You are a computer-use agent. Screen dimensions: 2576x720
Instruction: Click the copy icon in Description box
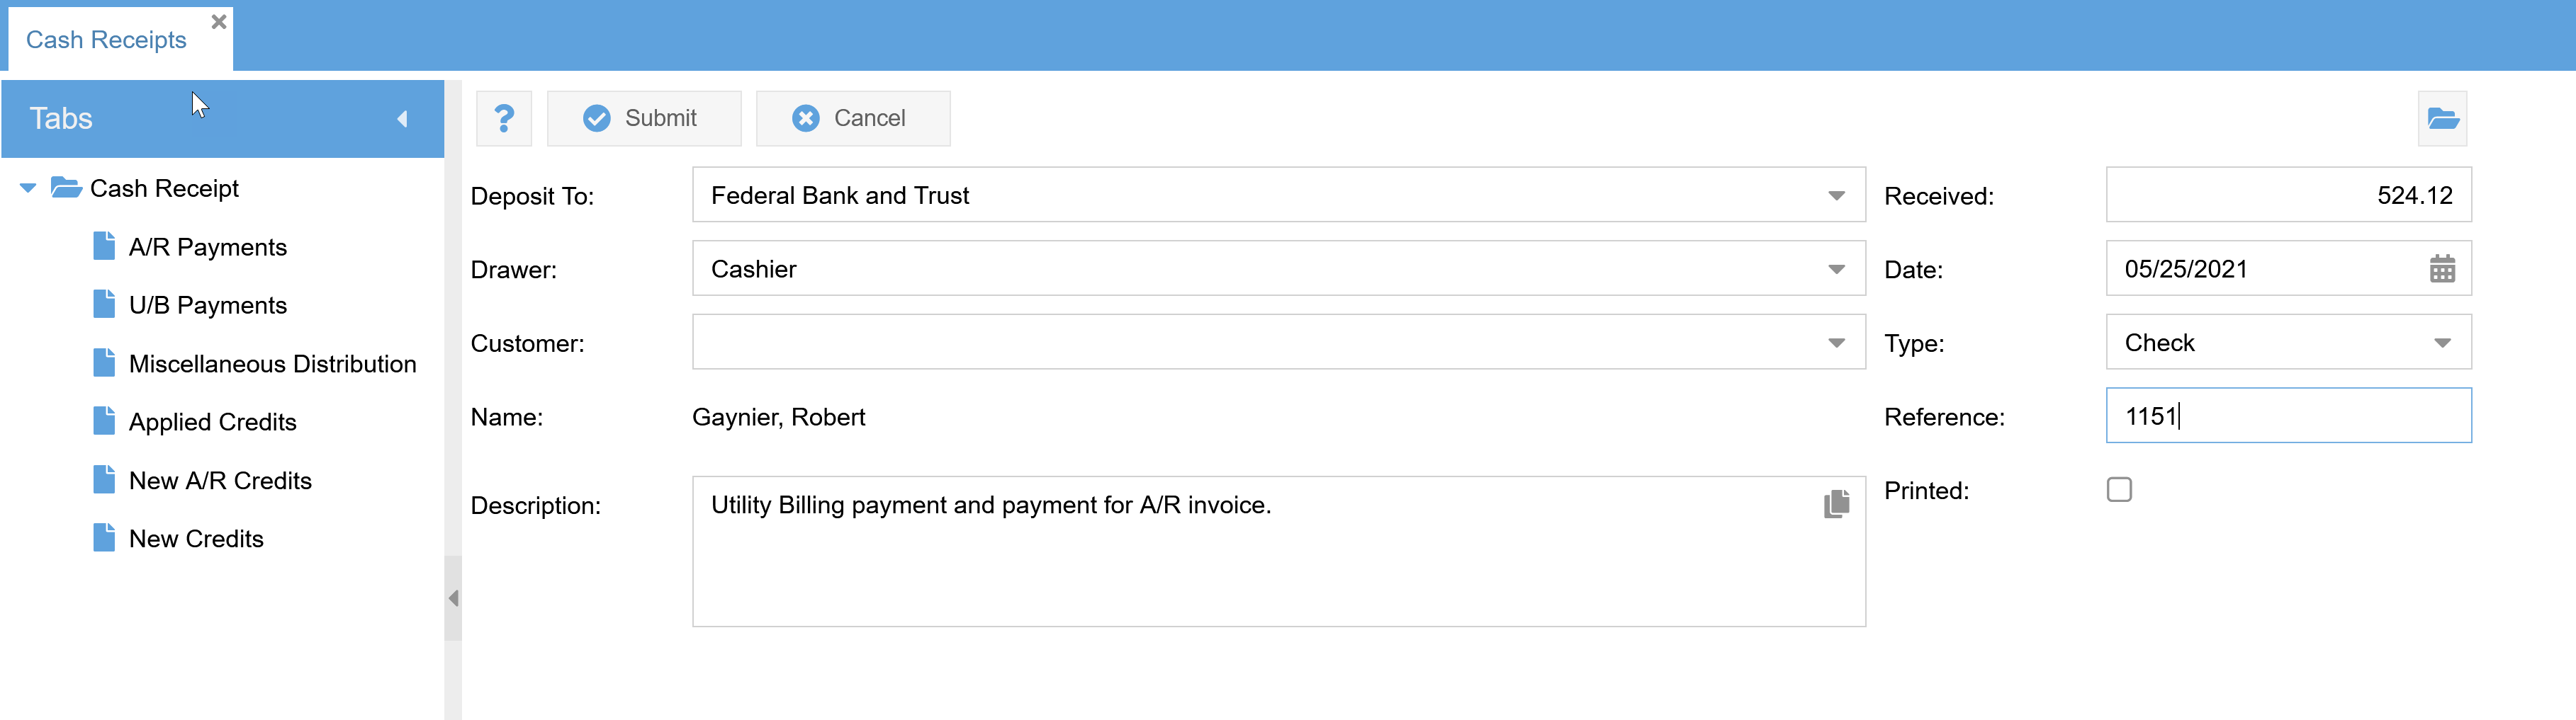[x=1836, y=504]
